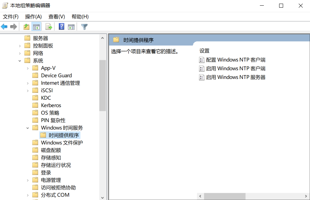Screen dimensions: 310x200
Task: Click folder icon in 时间提供程序 header
Action: pos(116,40)
